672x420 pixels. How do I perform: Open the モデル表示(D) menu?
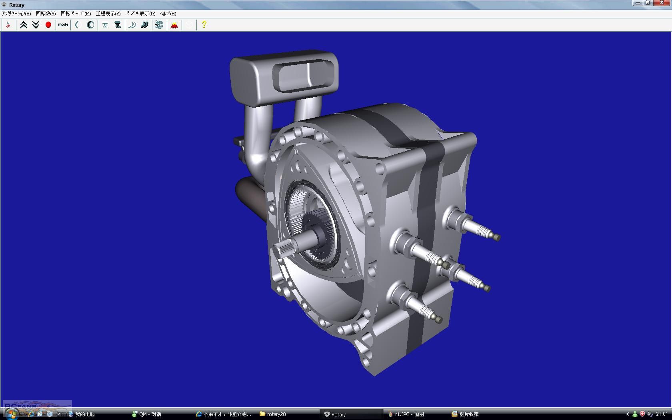141,14
